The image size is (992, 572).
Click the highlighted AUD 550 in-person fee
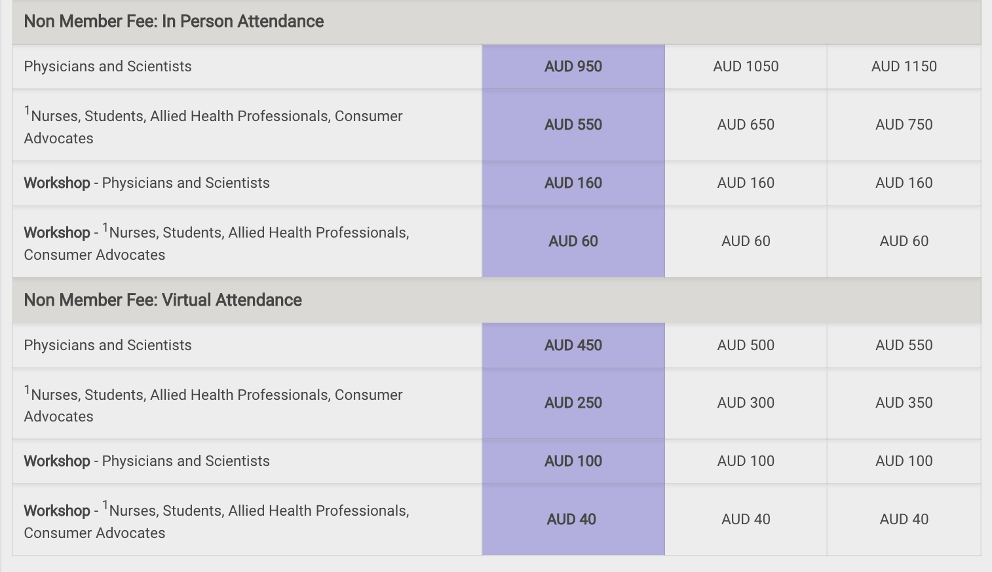click(573, 125)
